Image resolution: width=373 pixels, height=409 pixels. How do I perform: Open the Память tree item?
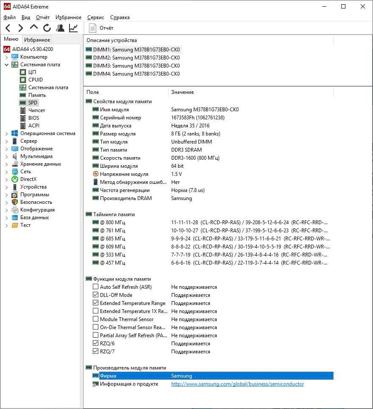[37, 95]
